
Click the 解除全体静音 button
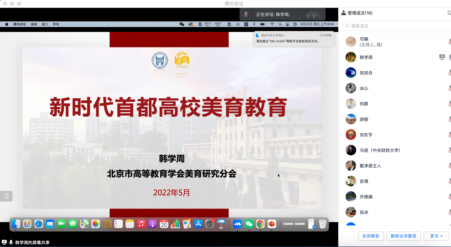tap(403, 236)
